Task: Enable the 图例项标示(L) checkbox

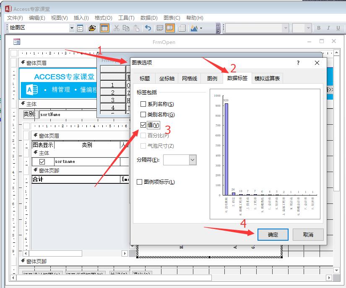Action: [x=140, y=182]
